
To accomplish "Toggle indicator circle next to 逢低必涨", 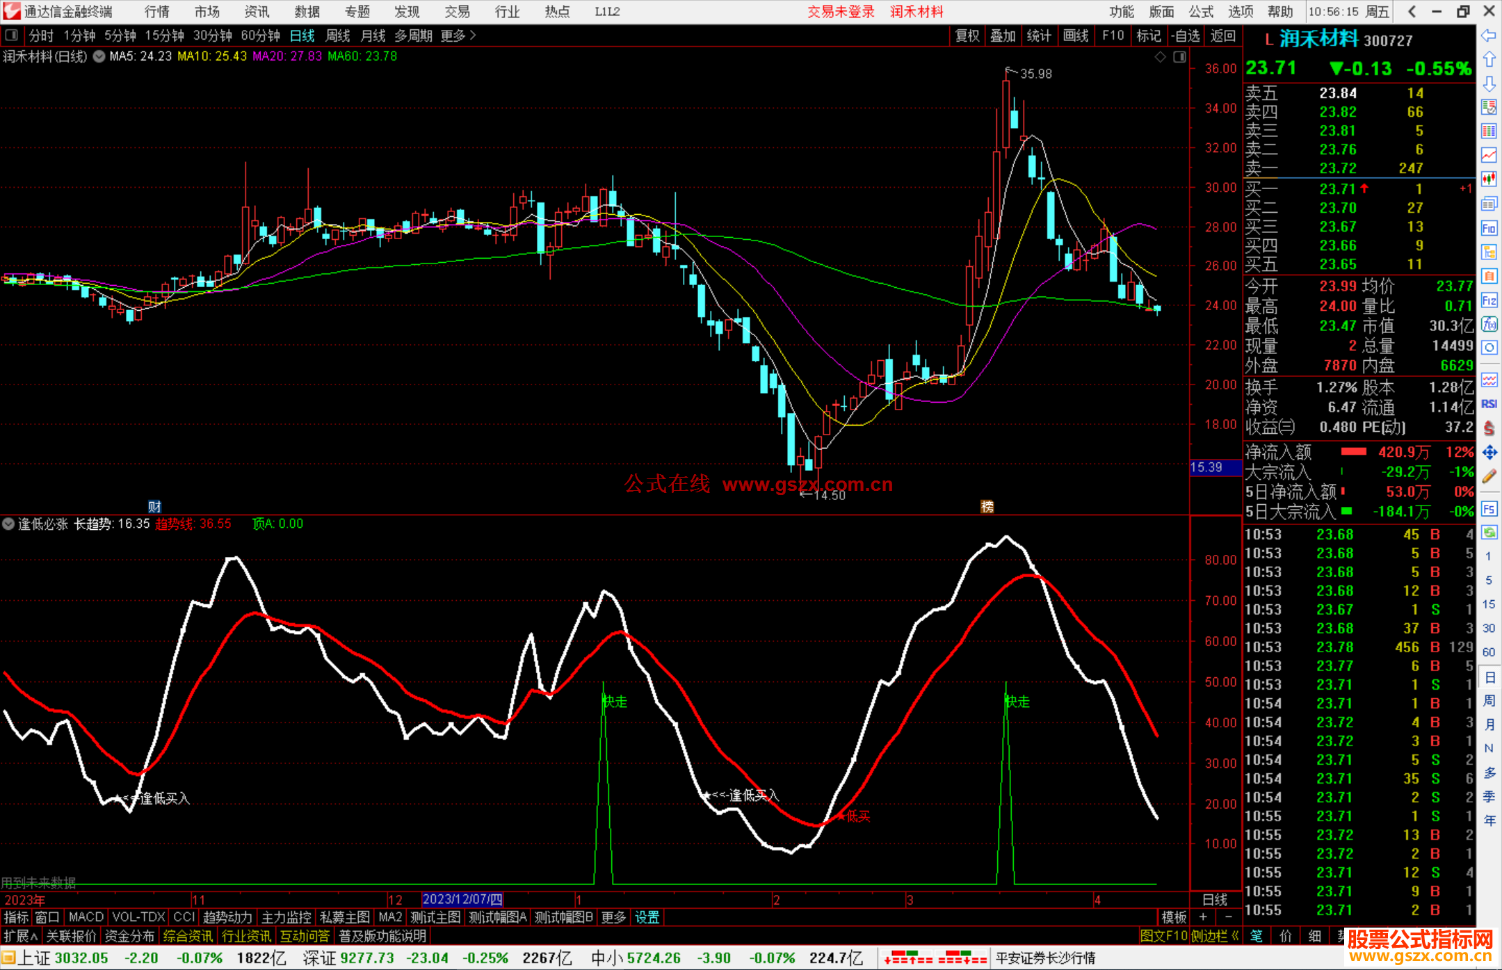I will (x=8, y=524).
